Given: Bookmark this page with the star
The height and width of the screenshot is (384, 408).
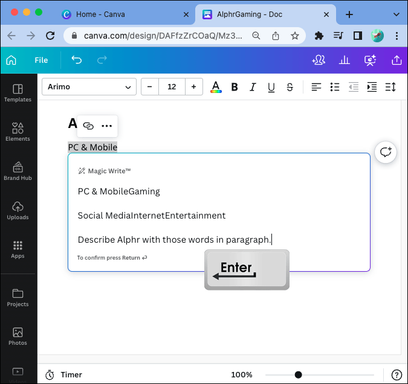Looking at the screenshot, I should (x=294, y=36).
